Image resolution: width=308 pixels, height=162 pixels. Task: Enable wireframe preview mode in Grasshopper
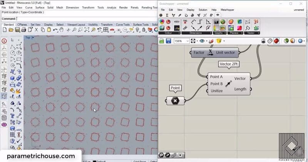(x=270, y=41)
